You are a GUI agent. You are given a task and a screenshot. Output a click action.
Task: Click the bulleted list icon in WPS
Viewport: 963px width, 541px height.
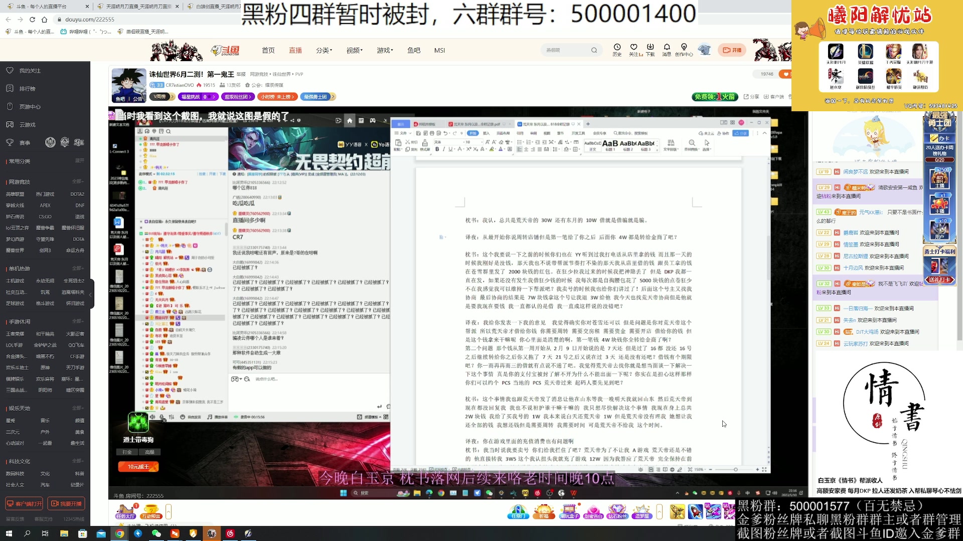coord(519,142)
